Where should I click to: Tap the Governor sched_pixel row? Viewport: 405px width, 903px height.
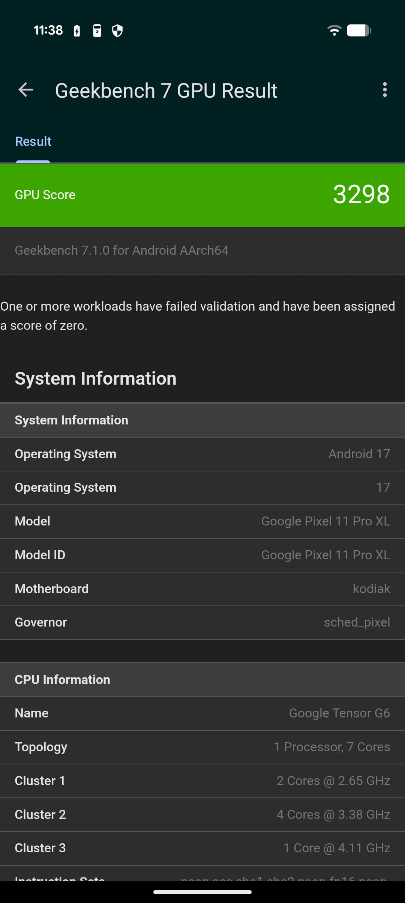point(202,622)
